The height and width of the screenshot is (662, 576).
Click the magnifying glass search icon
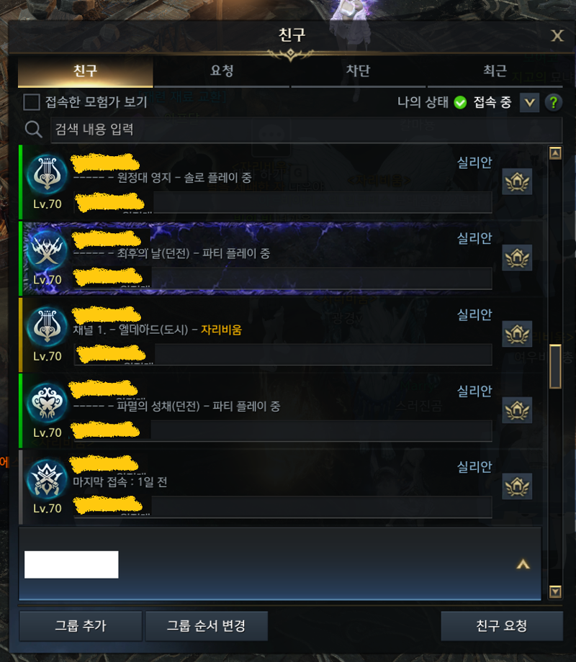(33, 130)
